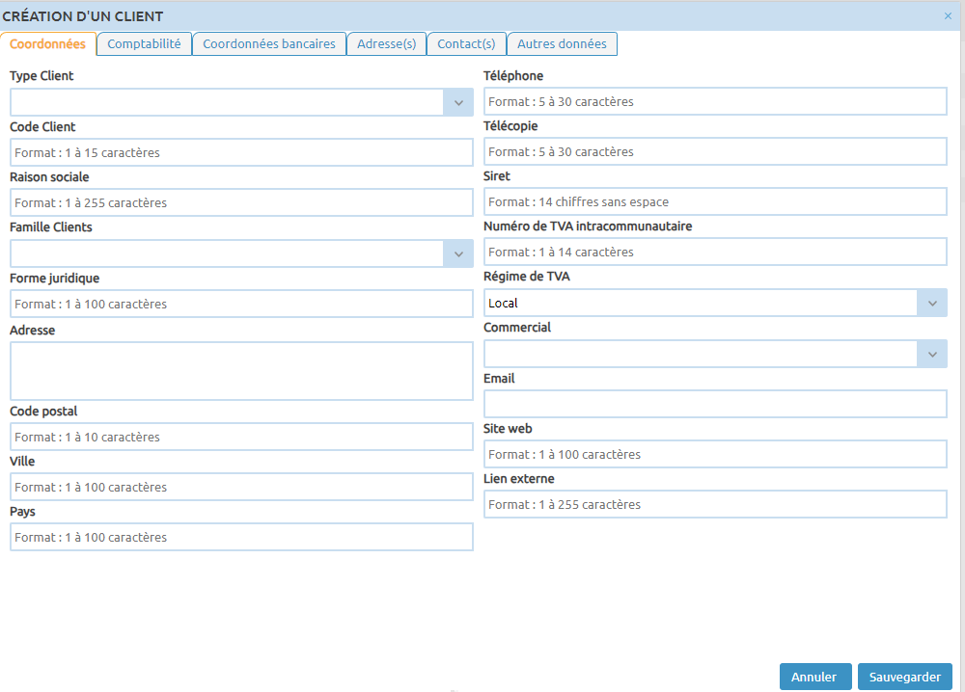Select the Contact(s) tab
This screenshot has height=692, width=965.
466,44
